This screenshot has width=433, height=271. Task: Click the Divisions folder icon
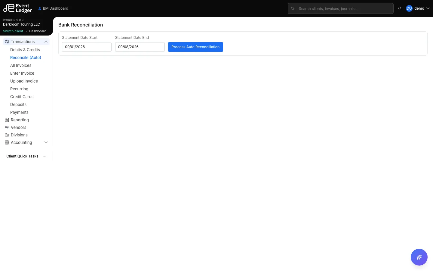pos(7,135)
